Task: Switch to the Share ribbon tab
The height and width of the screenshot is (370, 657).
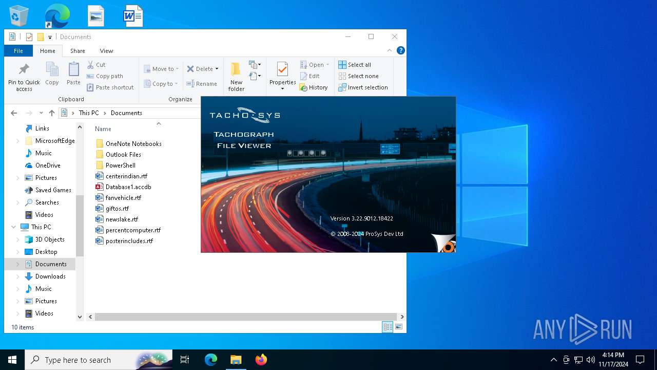Action: tap(78, 51)
